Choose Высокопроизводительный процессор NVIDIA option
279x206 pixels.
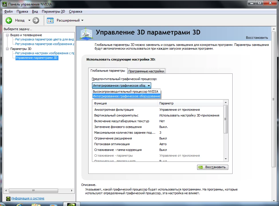point(126,92)
